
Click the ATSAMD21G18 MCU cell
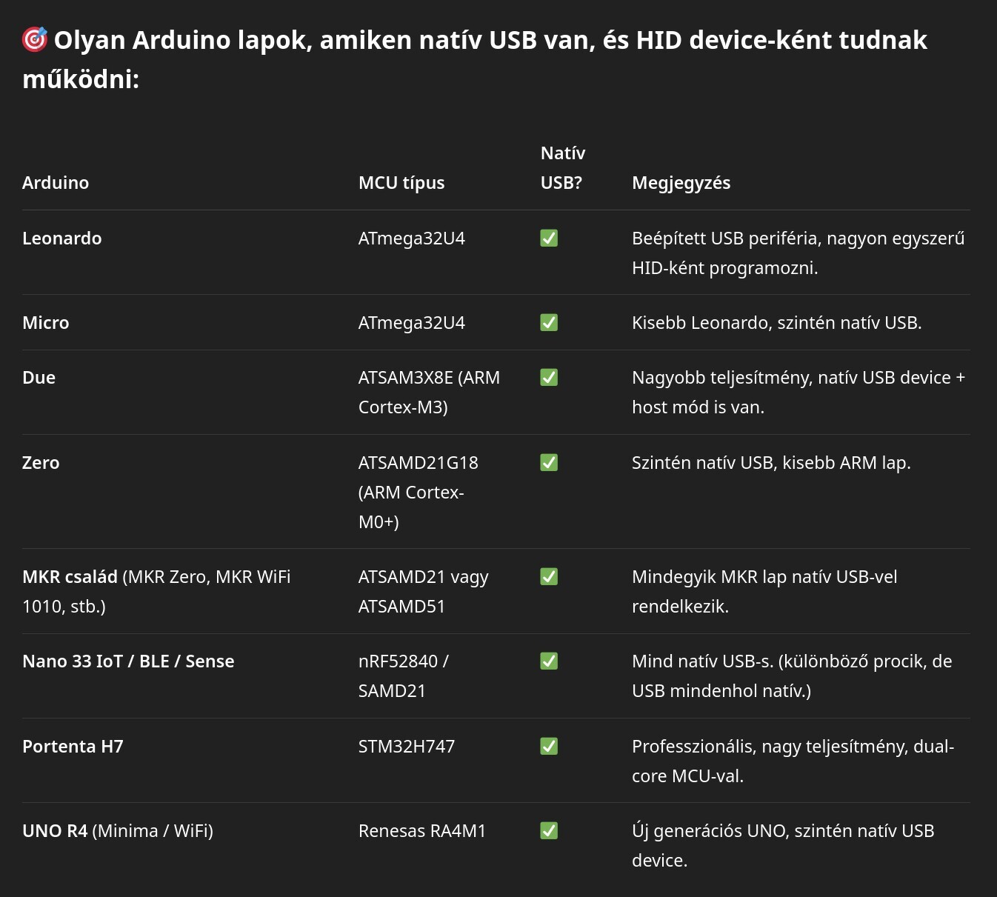[x=418, y=463]
